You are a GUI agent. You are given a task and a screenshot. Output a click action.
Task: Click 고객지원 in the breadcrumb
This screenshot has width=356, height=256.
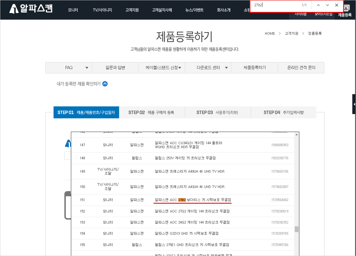[291, 34]
